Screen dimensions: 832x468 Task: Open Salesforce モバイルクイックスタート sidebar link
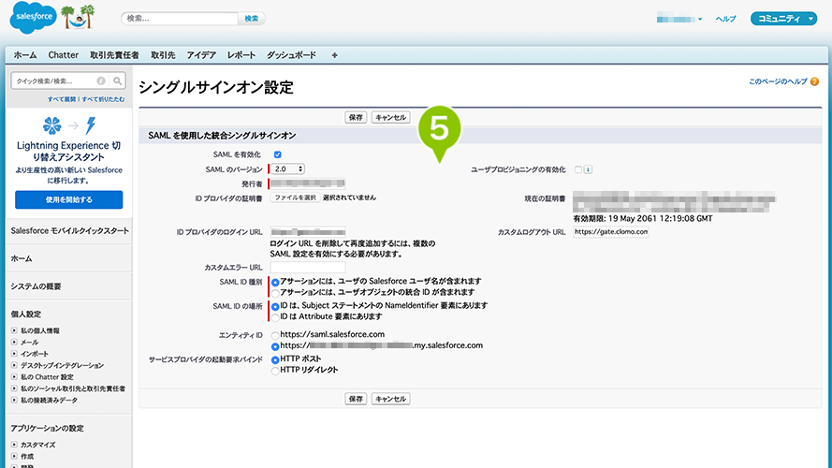(69, 231)
